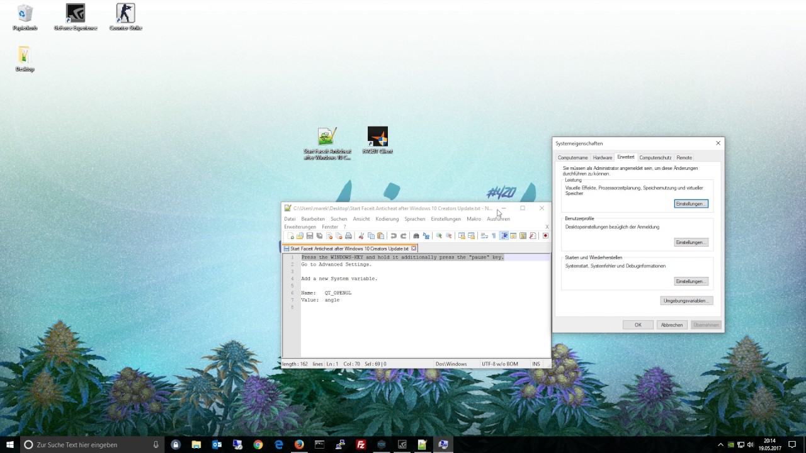Click the Redo arrow icon
Screen dimensions: 806x453
(403, 236)
